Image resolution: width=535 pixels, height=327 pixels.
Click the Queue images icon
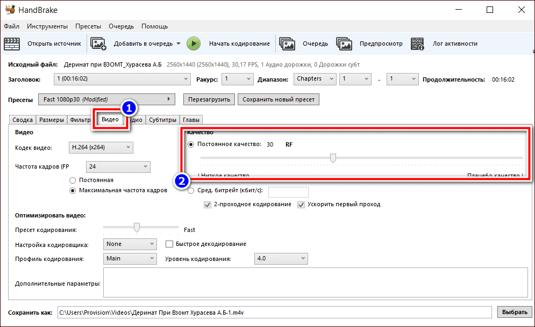tap(287, 43)
